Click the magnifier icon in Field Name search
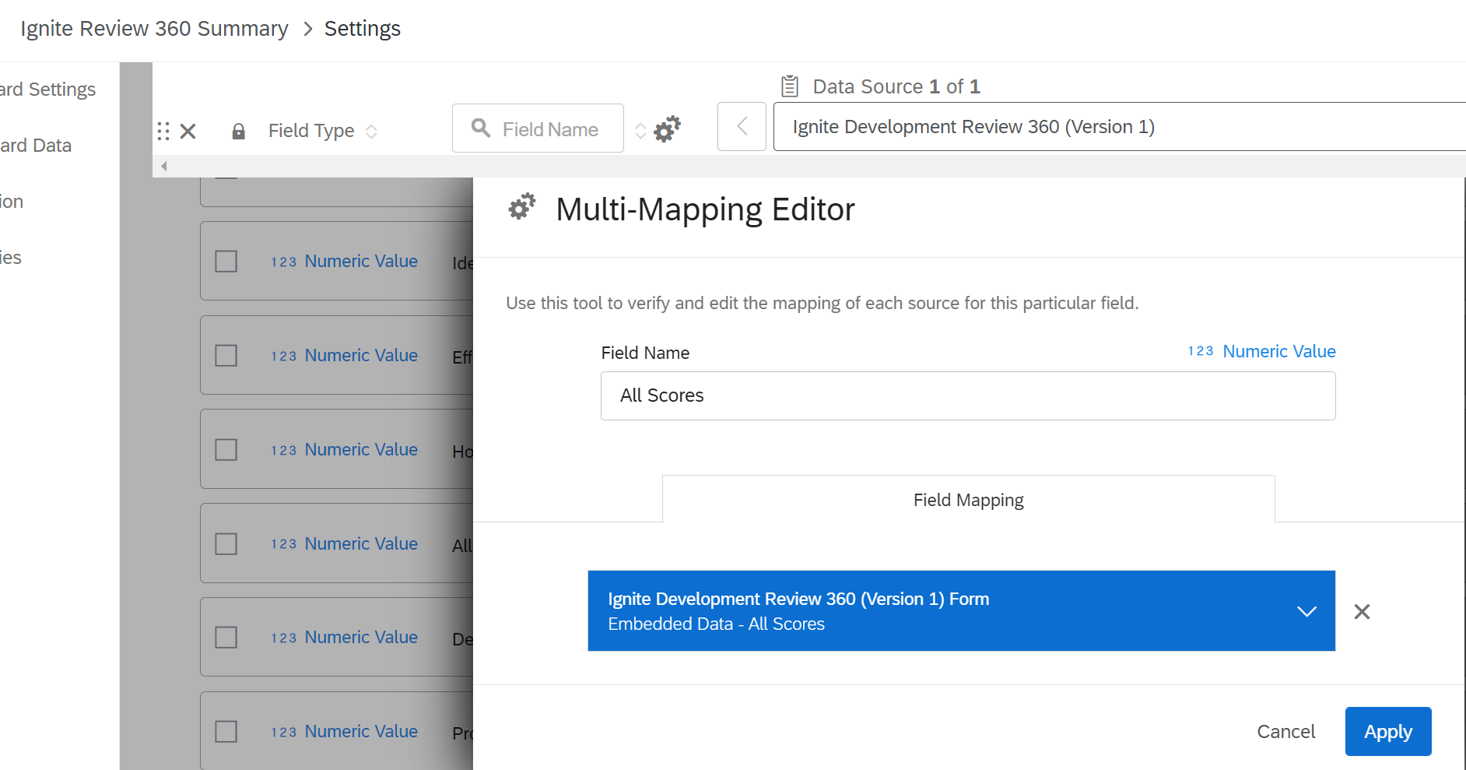The image size is (1466, 770). click(x=481, y=128)
